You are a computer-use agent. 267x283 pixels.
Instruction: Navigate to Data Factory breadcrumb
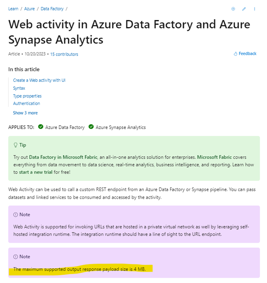pos(52,9)
